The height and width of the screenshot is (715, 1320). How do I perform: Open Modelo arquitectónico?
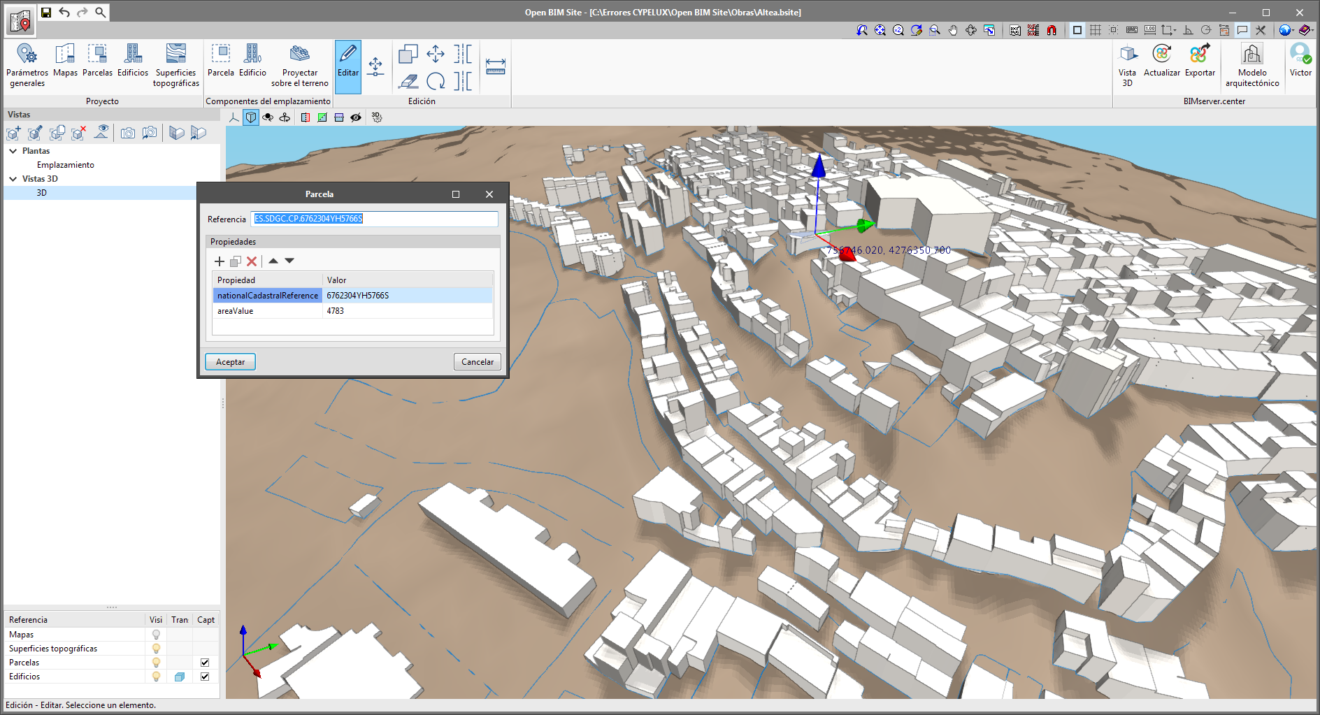[x=1251, y=64]
